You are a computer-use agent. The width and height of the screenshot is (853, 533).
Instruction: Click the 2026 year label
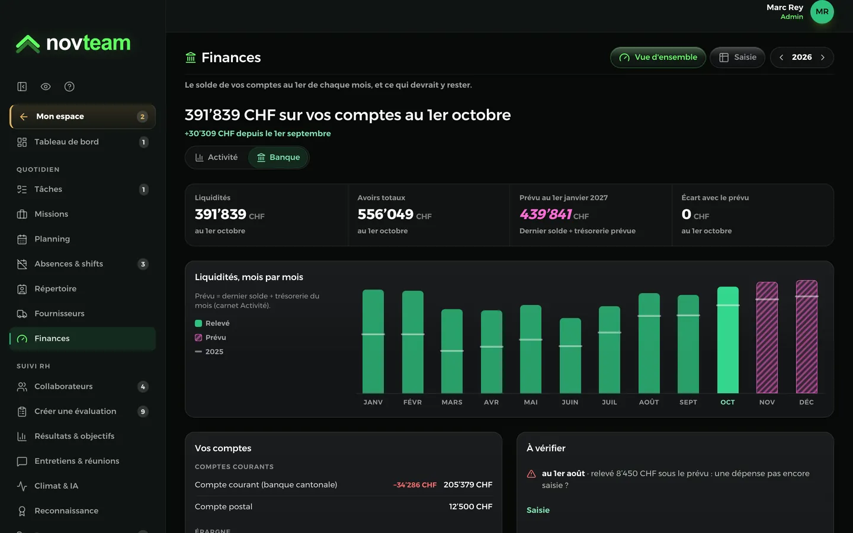coord(802,57)
